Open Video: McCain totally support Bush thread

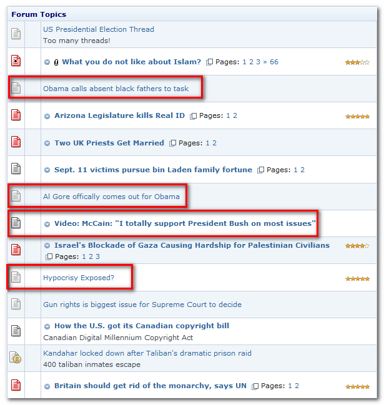click(185, 223)
